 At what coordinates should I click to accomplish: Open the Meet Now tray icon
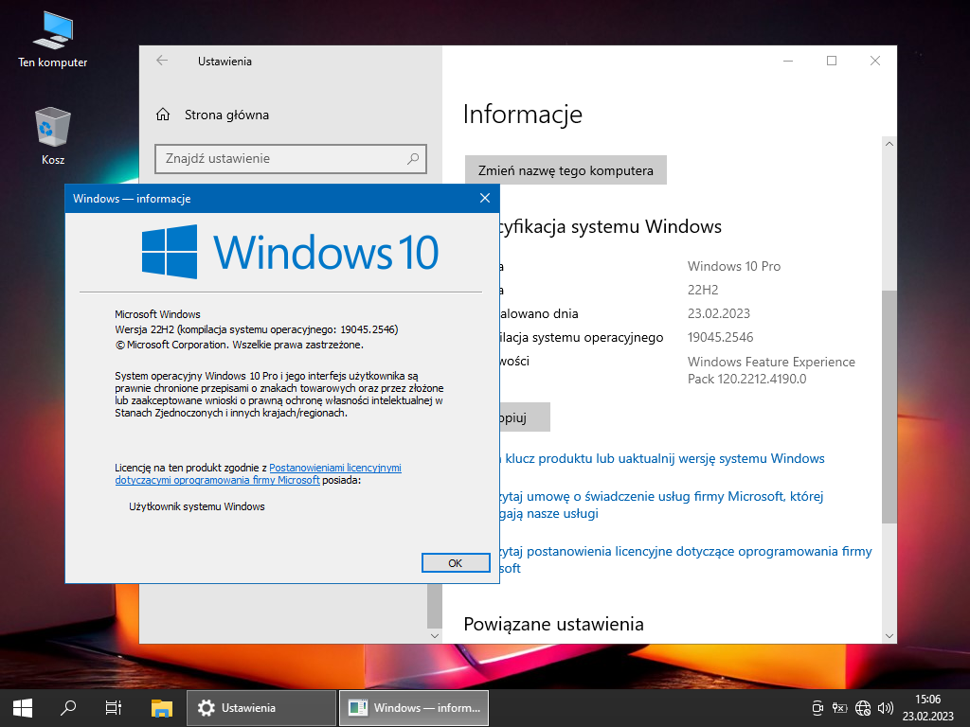[x=817, y=707]
